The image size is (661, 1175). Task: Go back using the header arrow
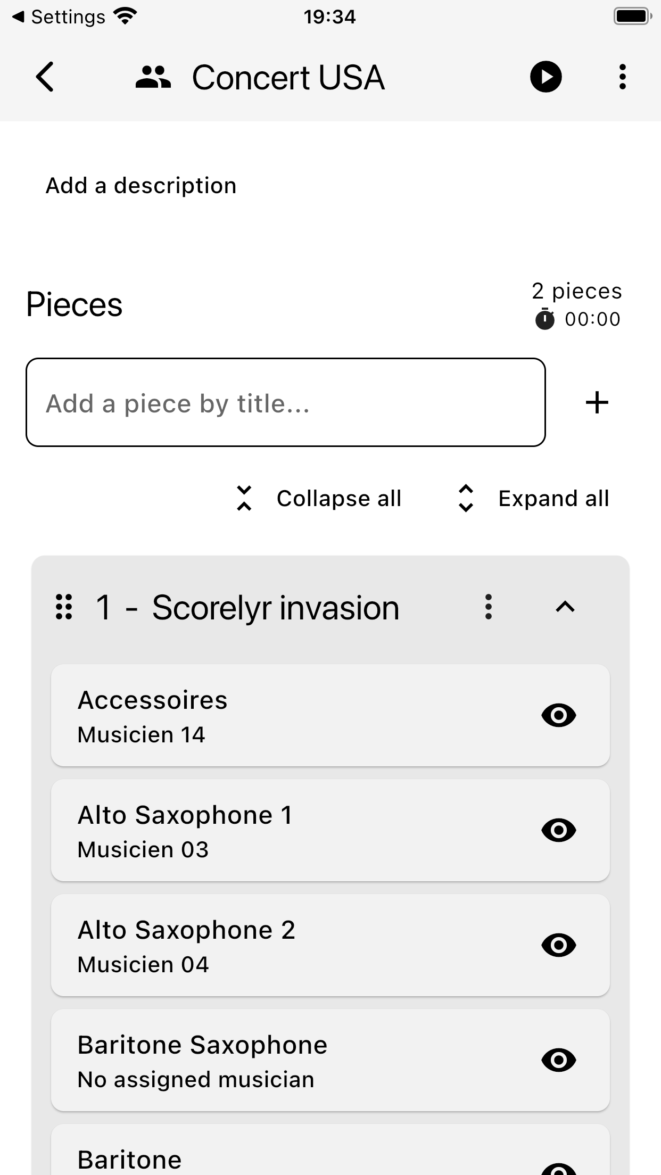[x=45, y=77]
